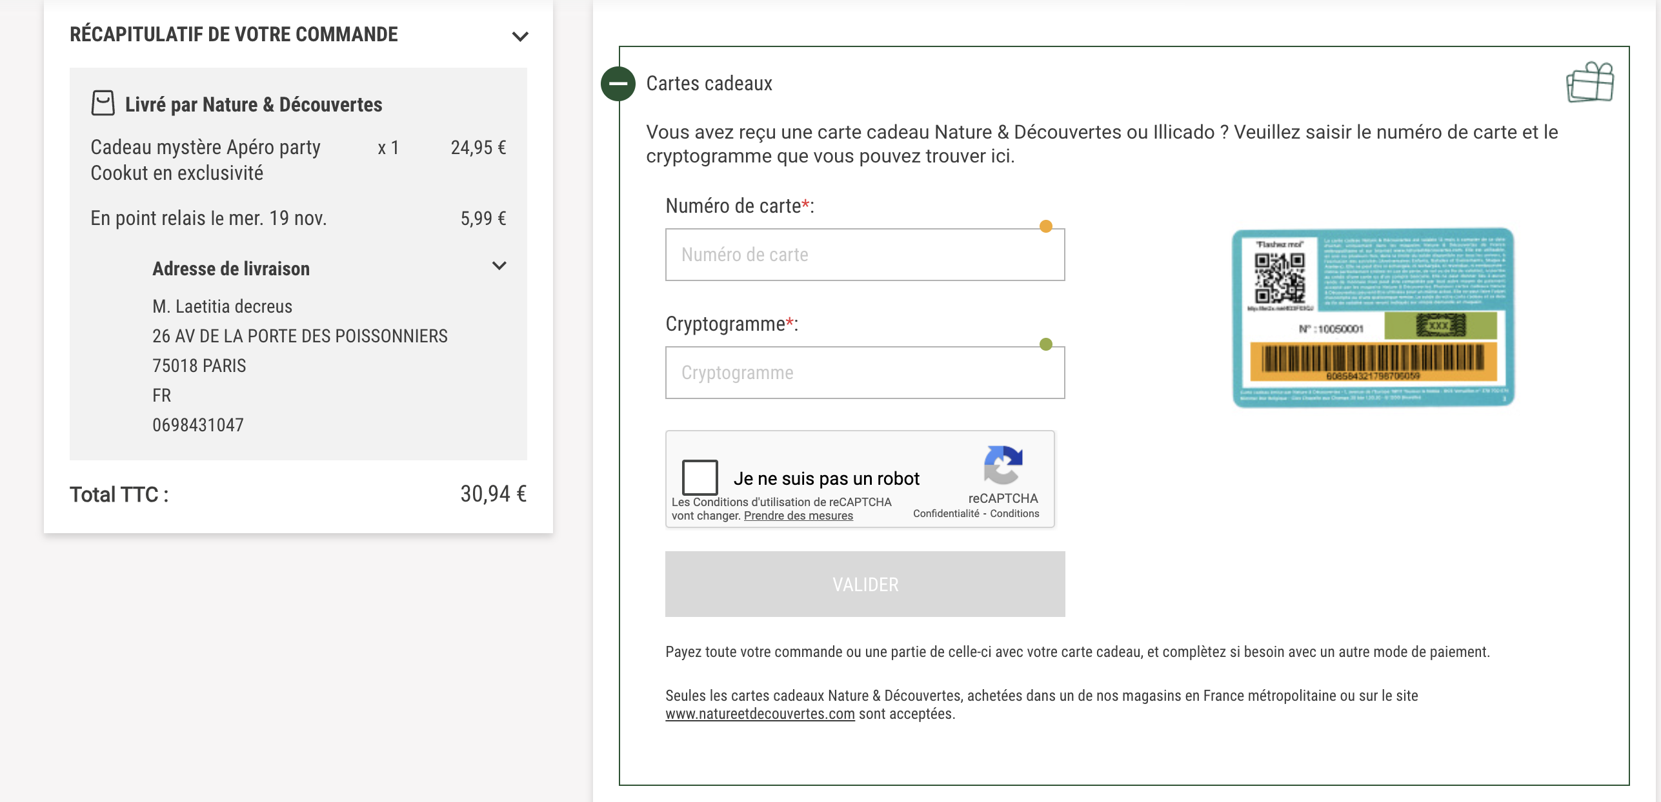This screenshot has width=1661, height=802.
Task: Click the phone number 0698431047
Action: 198,425
